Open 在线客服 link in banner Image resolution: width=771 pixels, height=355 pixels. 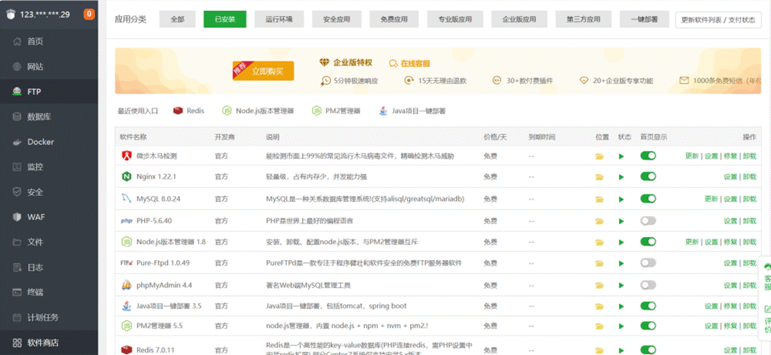410,63
